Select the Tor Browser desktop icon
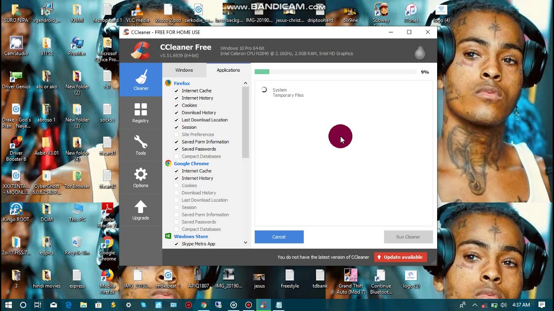 (77, 179)
